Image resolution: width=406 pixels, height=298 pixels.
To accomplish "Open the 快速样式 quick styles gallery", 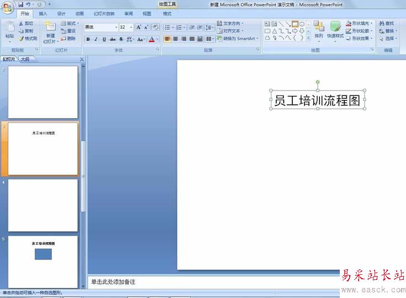I will click(335, 32).
